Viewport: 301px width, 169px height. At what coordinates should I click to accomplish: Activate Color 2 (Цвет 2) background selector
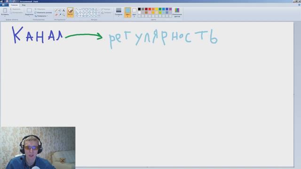pos(134,13)
